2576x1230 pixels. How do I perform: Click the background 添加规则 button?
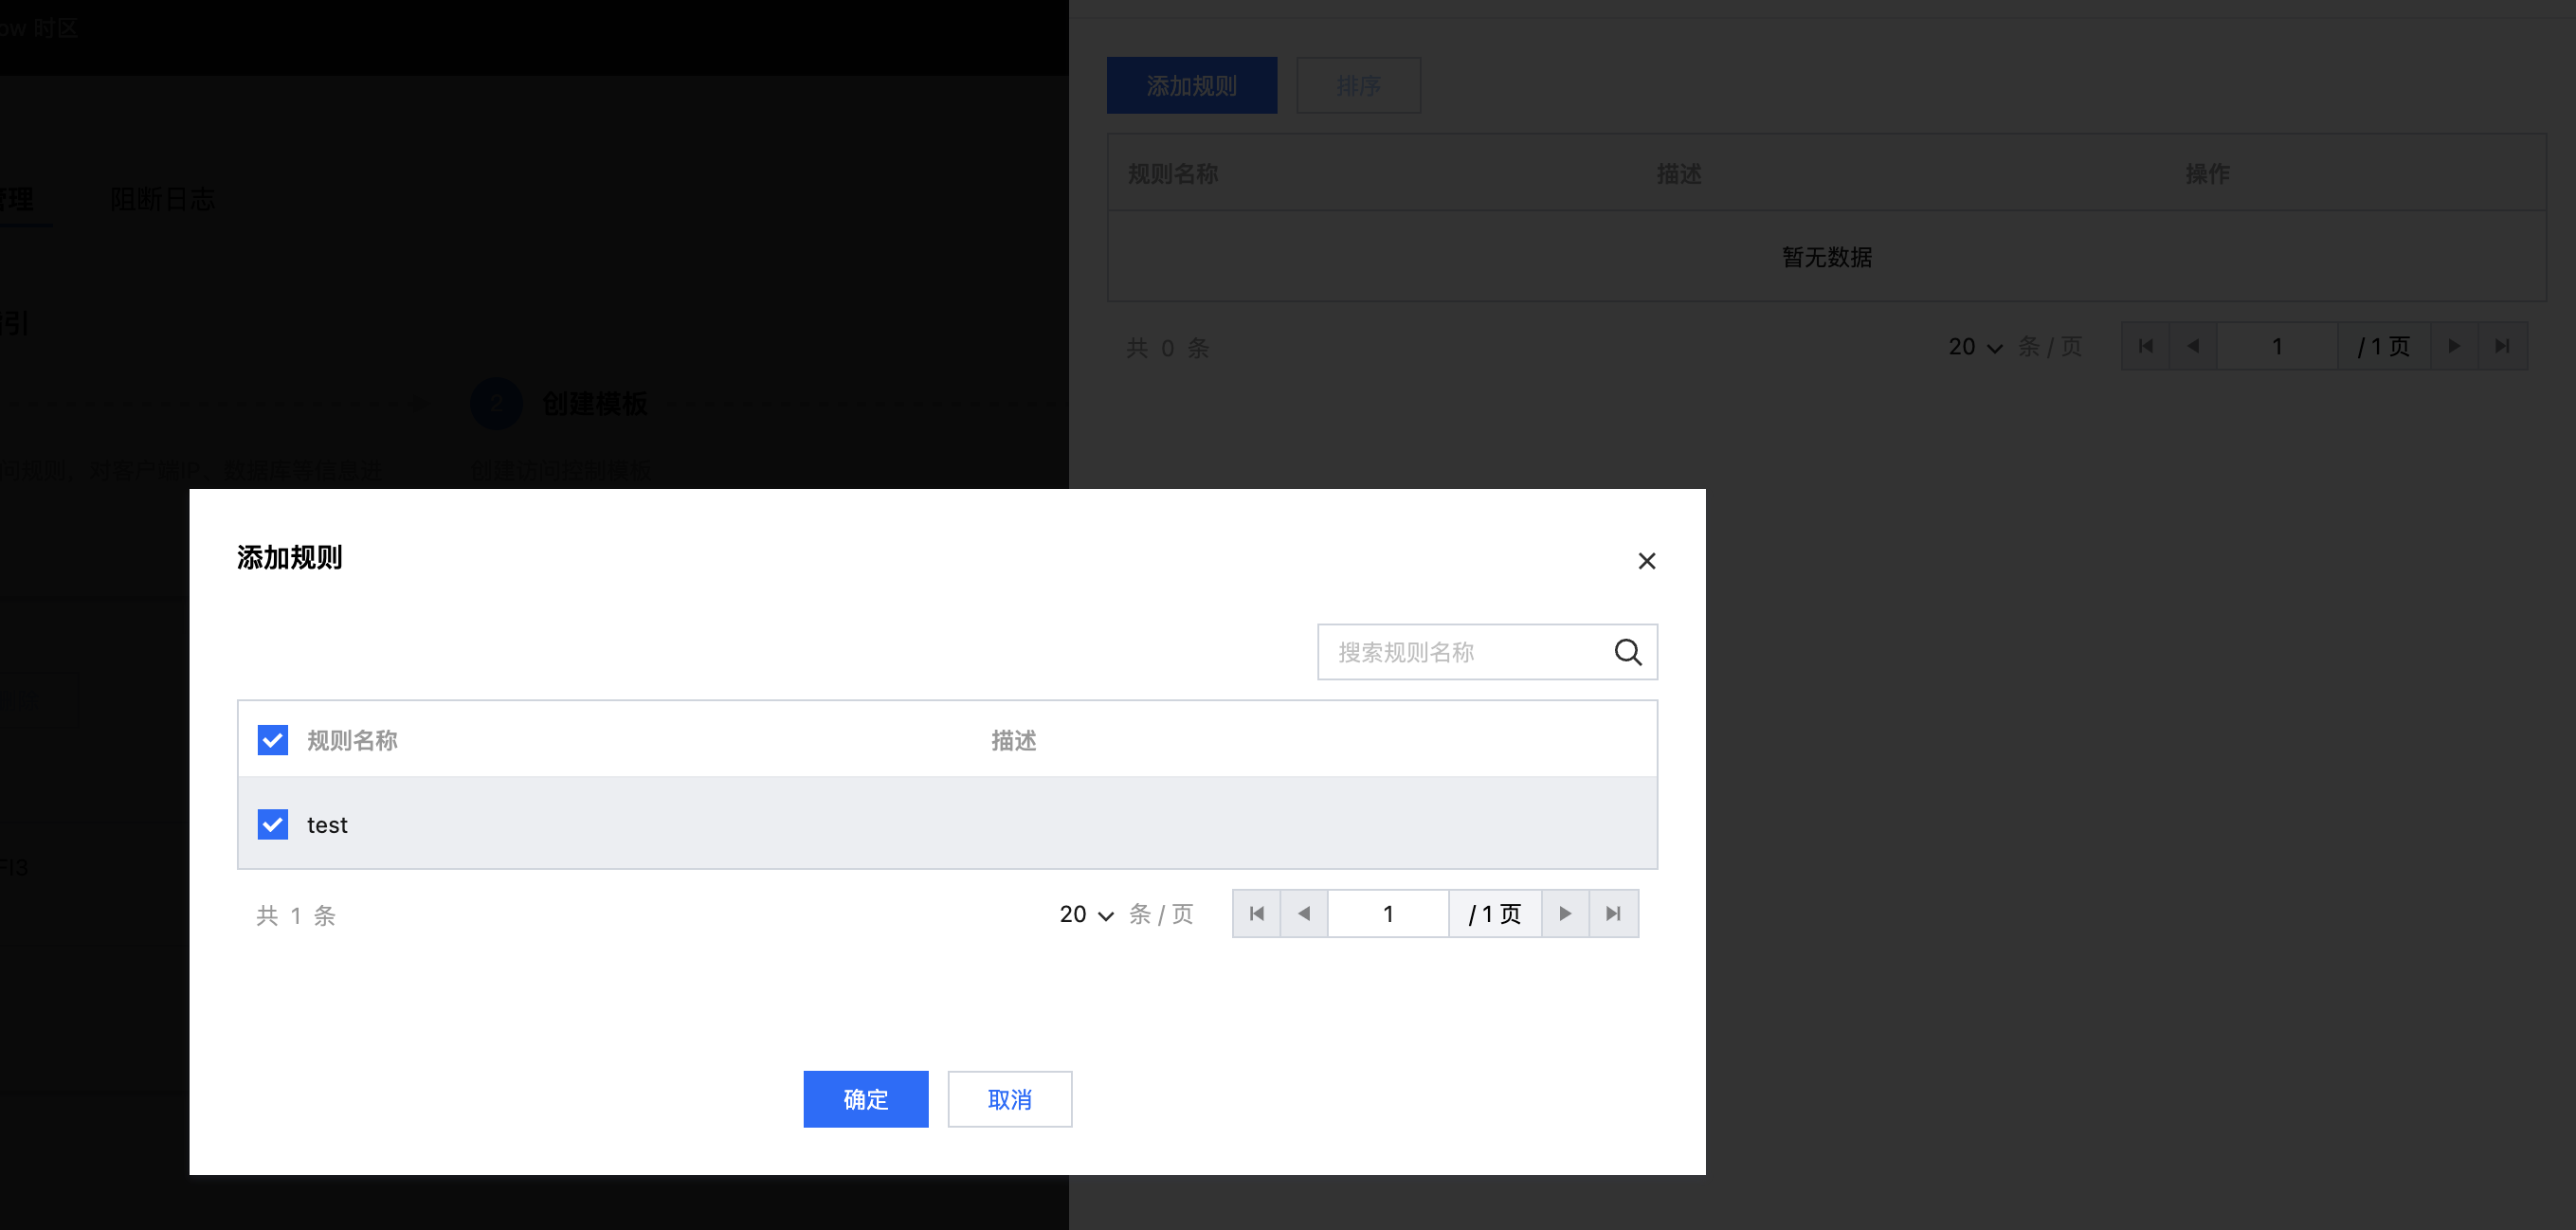pyautogui.click(x=1191, y=86)
